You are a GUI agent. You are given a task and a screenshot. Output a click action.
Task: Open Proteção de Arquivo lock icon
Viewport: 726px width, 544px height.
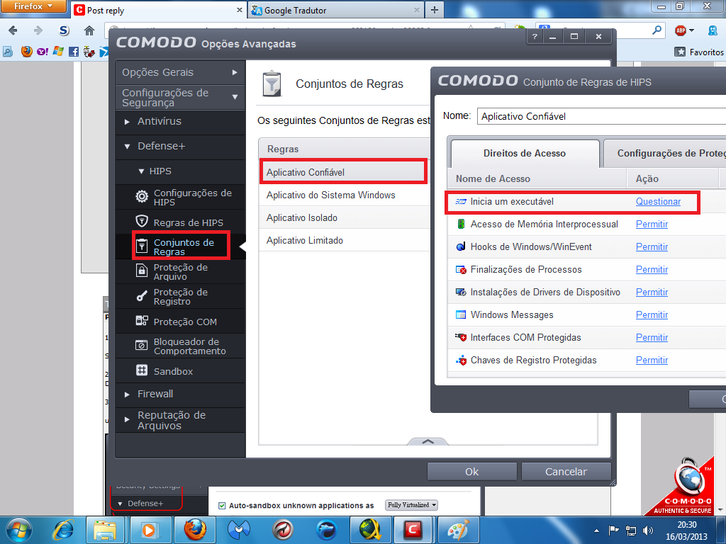pos(142,271)
